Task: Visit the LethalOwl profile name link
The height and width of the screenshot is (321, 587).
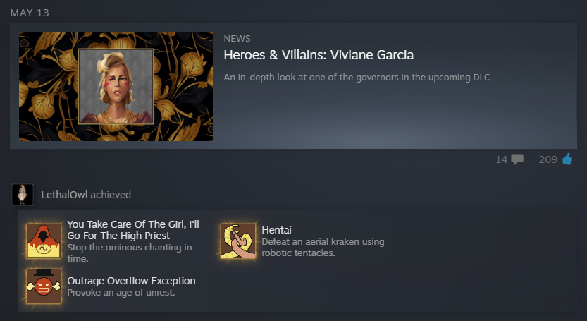Action: point(64,195)
